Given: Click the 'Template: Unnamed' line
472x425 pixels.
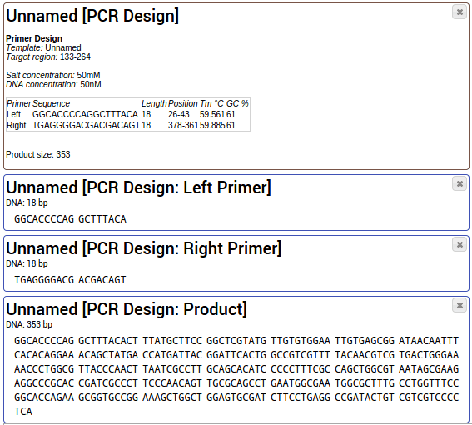Looking at the screenshot, I should (43, 48).
